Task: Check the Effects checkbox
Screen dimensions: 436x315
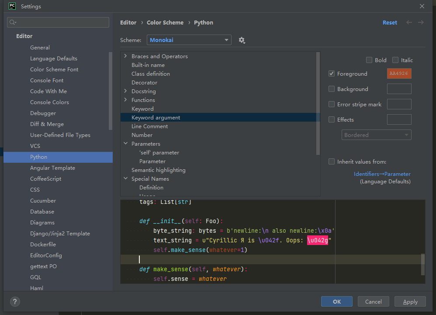Action: point(332,119)
